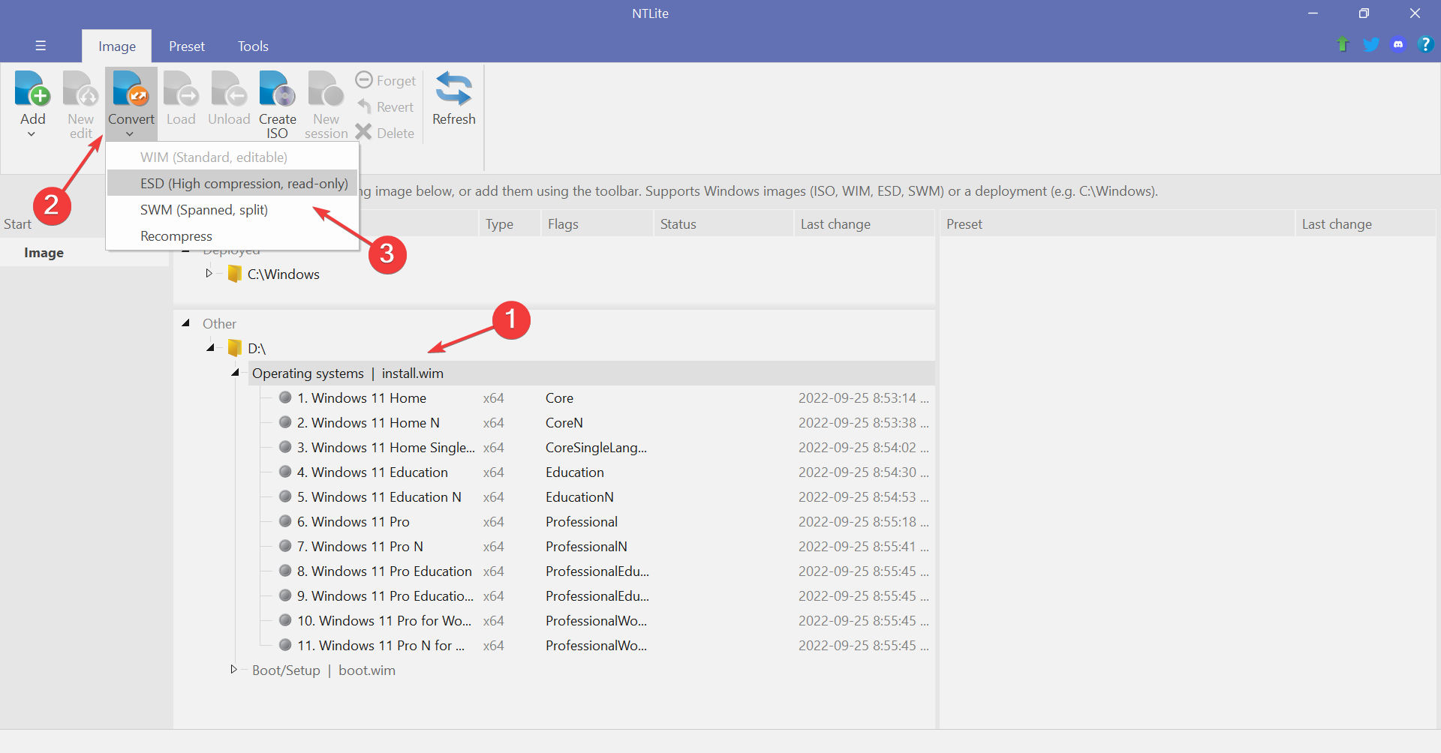Select 6. Windows 11 Pro edition
Viewport: 1441px width, 753px height.
tap(353, 522)
